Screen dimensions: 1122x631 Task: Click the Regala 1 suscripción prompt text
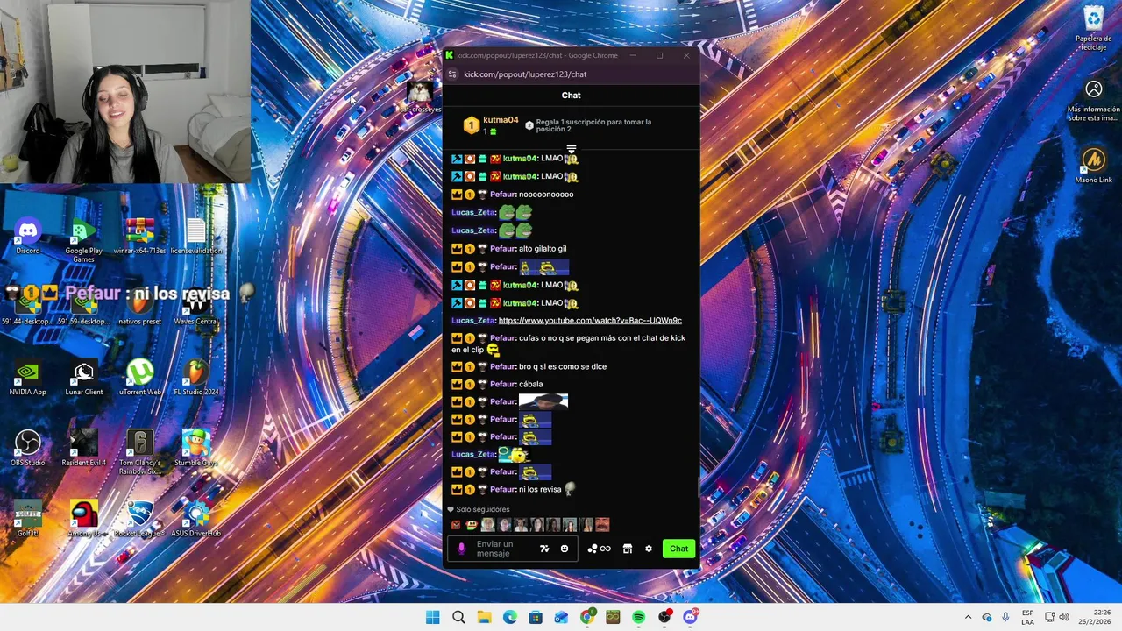594,125
